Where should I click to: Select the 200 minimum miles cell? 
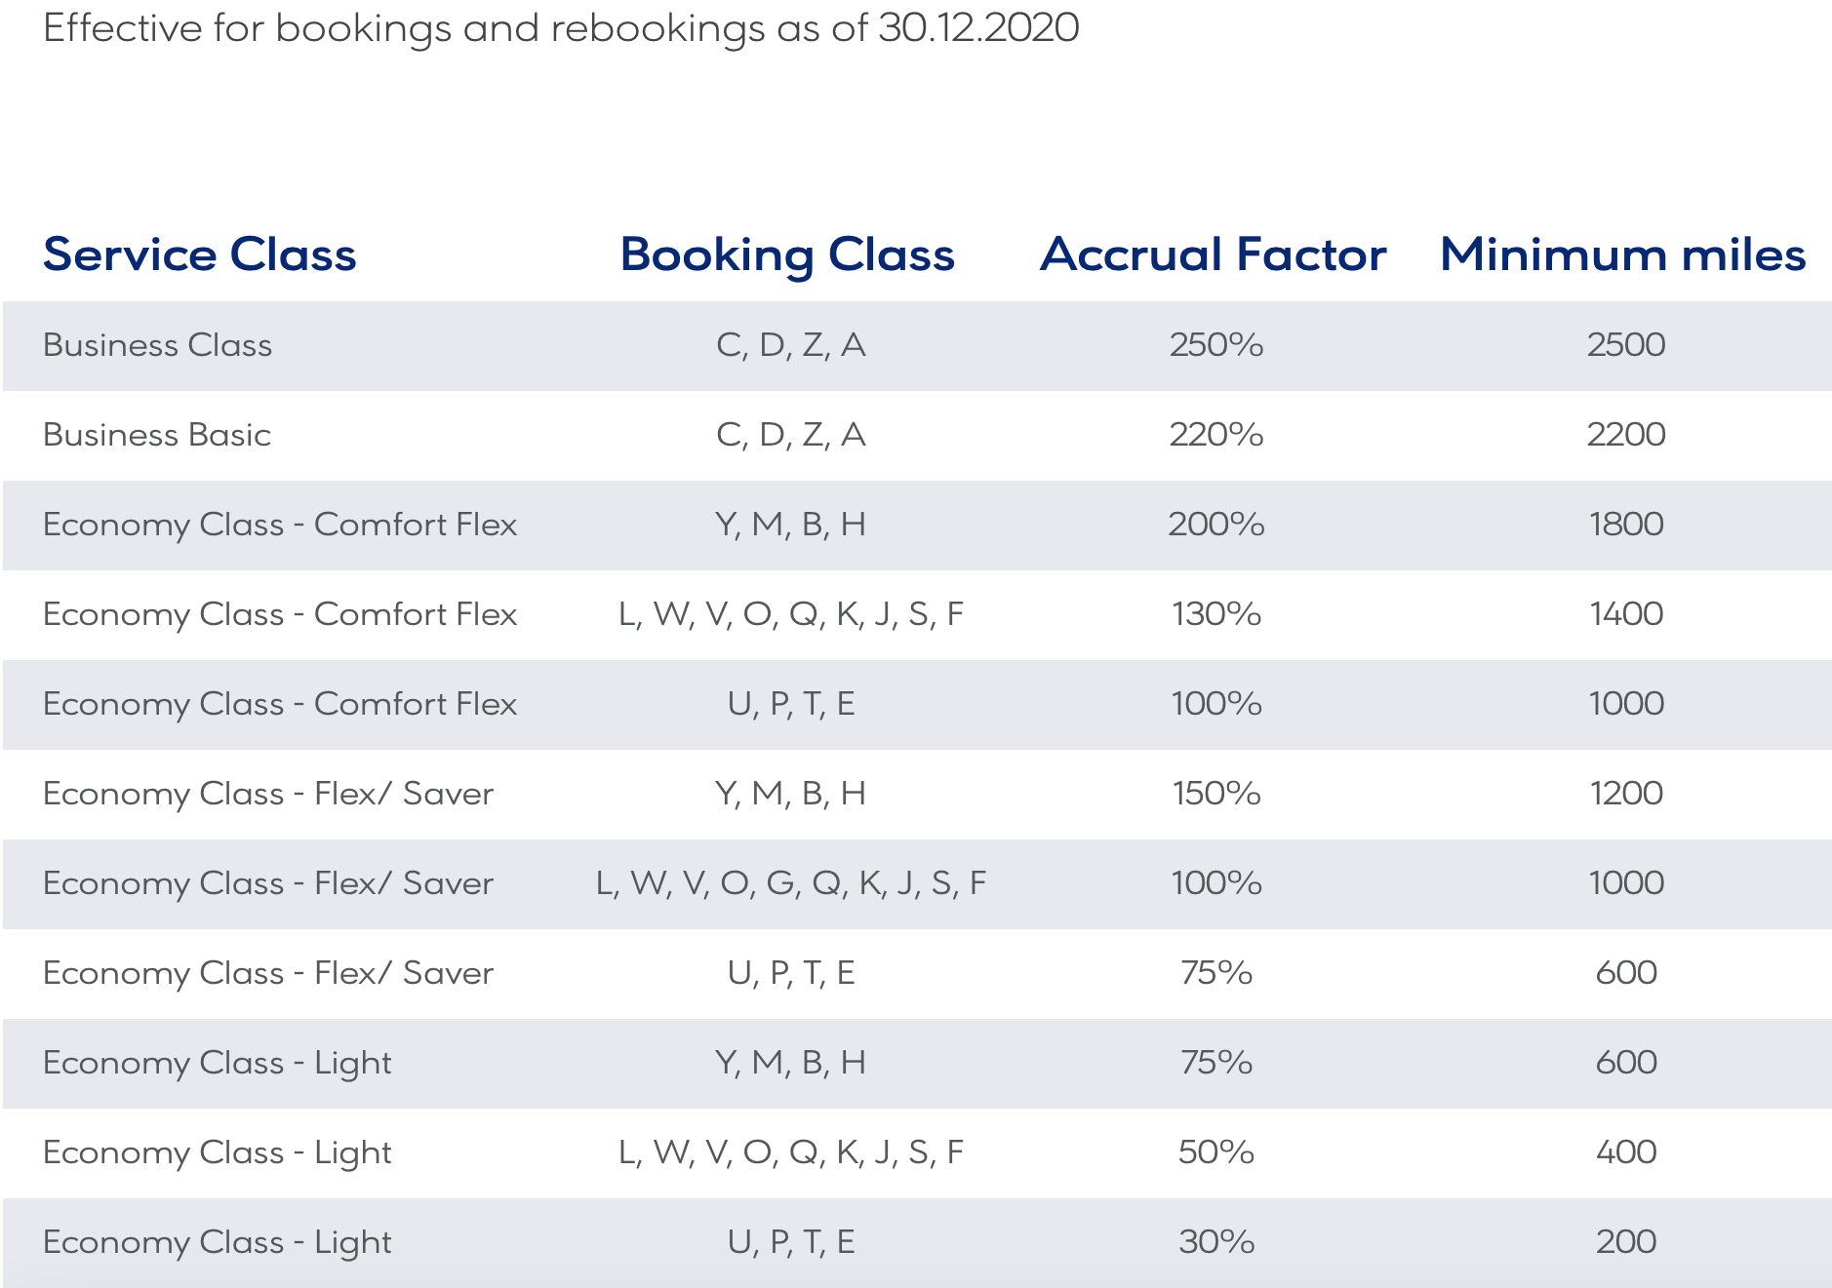(x=1625, y=1242)
